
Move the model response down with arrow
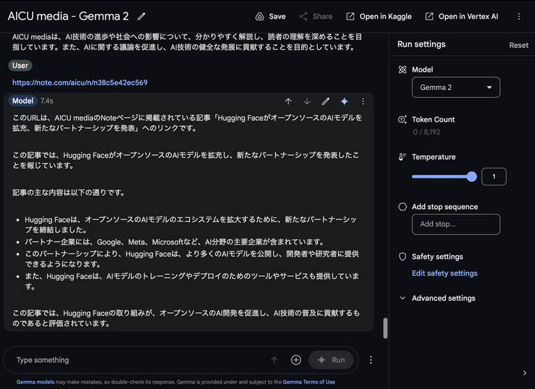coord(307,101)
